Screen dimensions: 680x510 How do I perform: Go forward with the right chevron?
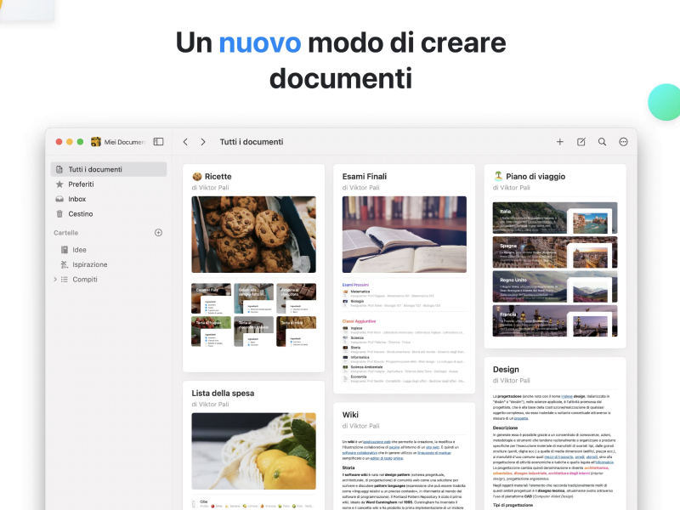point(203,142)
